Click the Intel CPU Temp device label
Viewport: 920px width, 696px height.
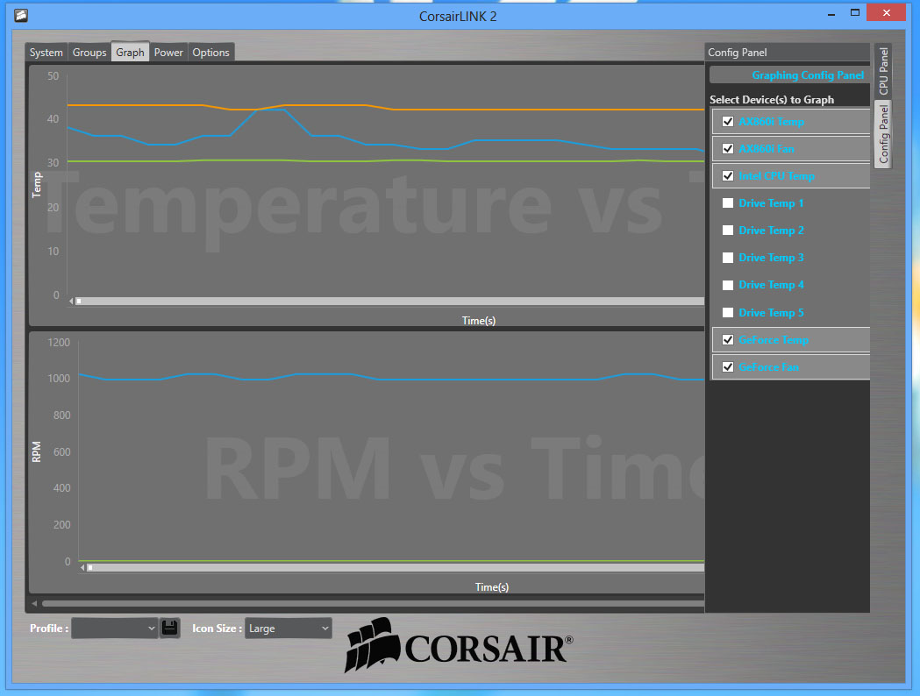point(776,176)
